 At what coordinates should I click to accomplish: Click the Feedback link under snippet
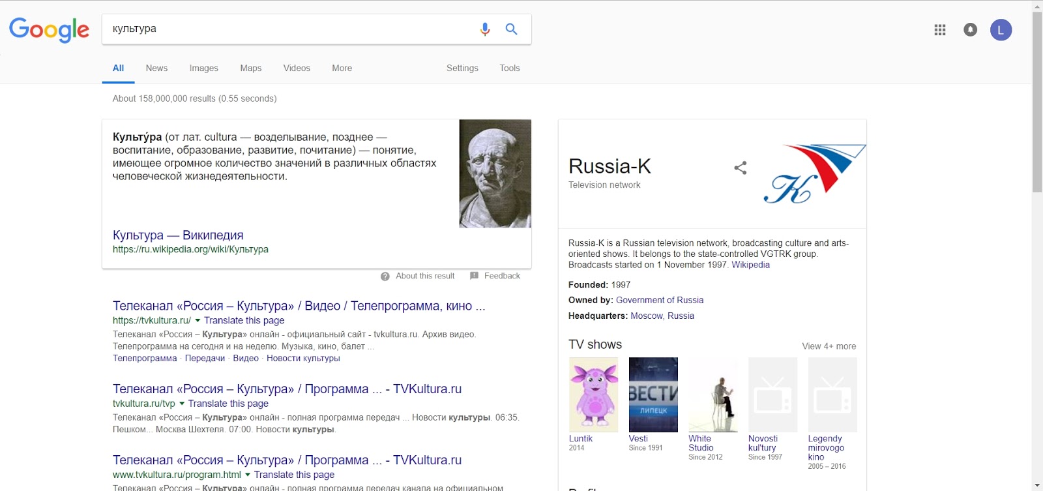tap(502, 276)
